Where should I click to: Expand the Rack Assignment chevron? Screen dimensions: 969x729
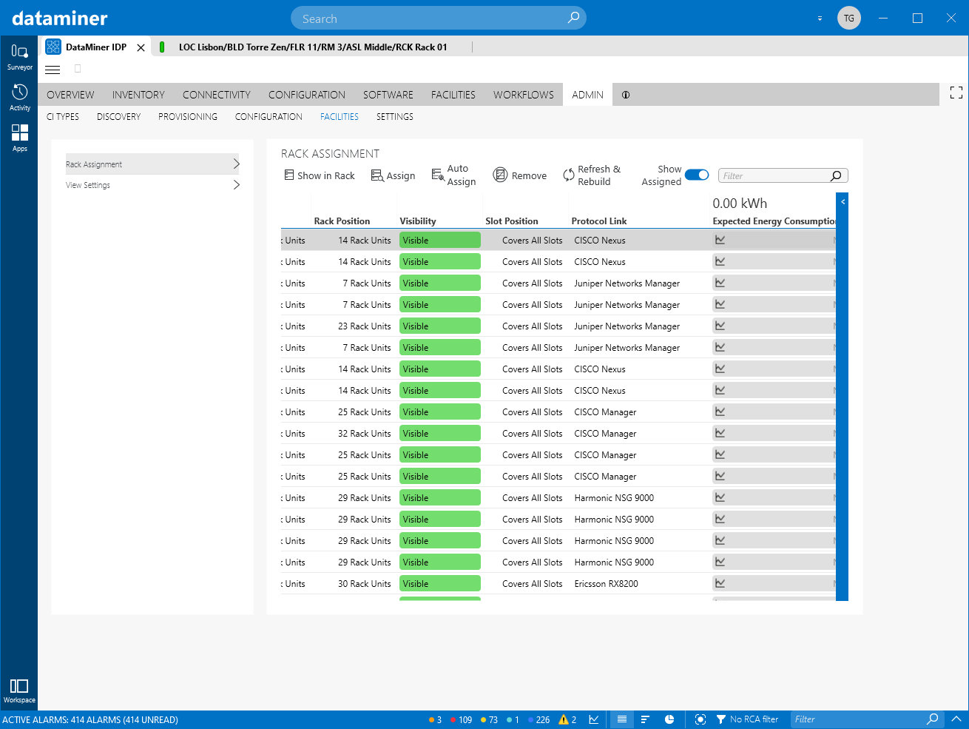236,164
